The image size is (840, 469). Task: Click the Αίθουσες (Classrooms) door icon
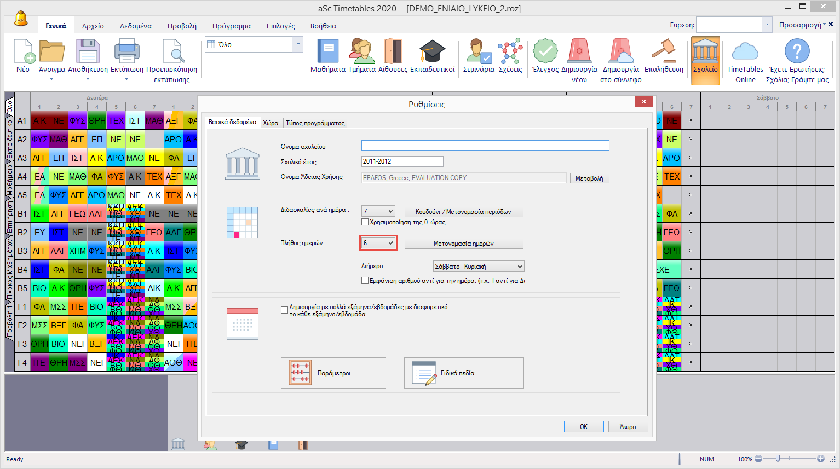coord(393,52)
